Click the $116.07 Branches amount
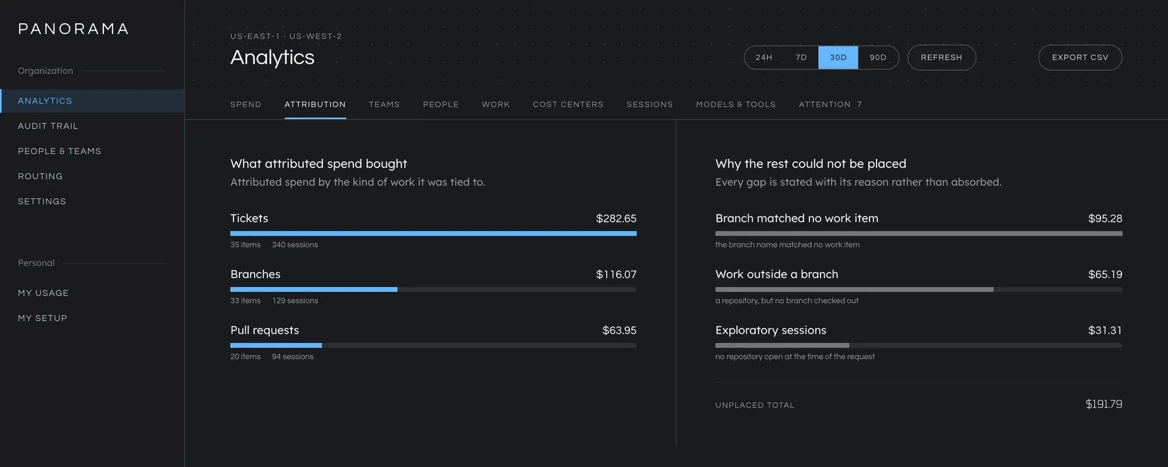 tap(616, 274)
